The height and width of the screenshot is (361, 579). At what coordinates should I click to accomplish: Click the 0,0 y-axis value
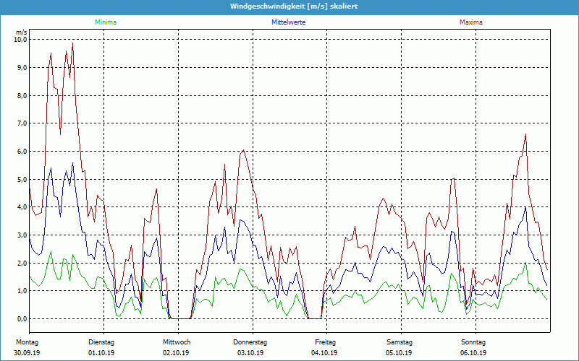(22, 318)
